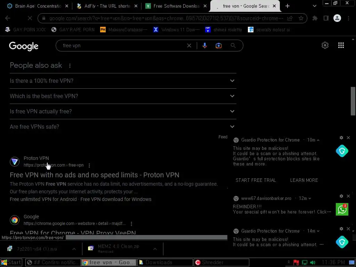Click the Feedback link under questions
The height and width of the screenshot is (267, 356).
point(223,137)
